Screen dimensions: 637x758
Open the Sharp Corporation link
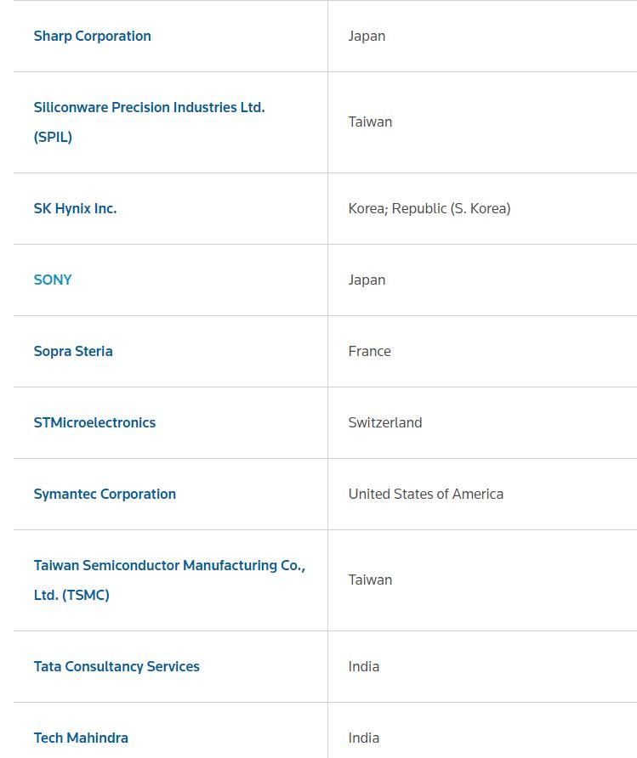[x=92, y=36]
